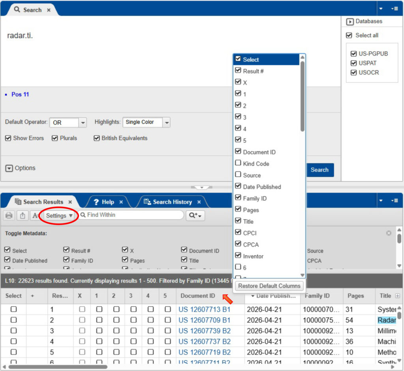Open document link US 12607713 B1
The image size is (404, 371).
click(204, 309)
